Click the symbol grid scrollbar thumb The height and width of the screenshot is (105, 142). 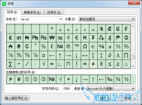tap(133, 57)
